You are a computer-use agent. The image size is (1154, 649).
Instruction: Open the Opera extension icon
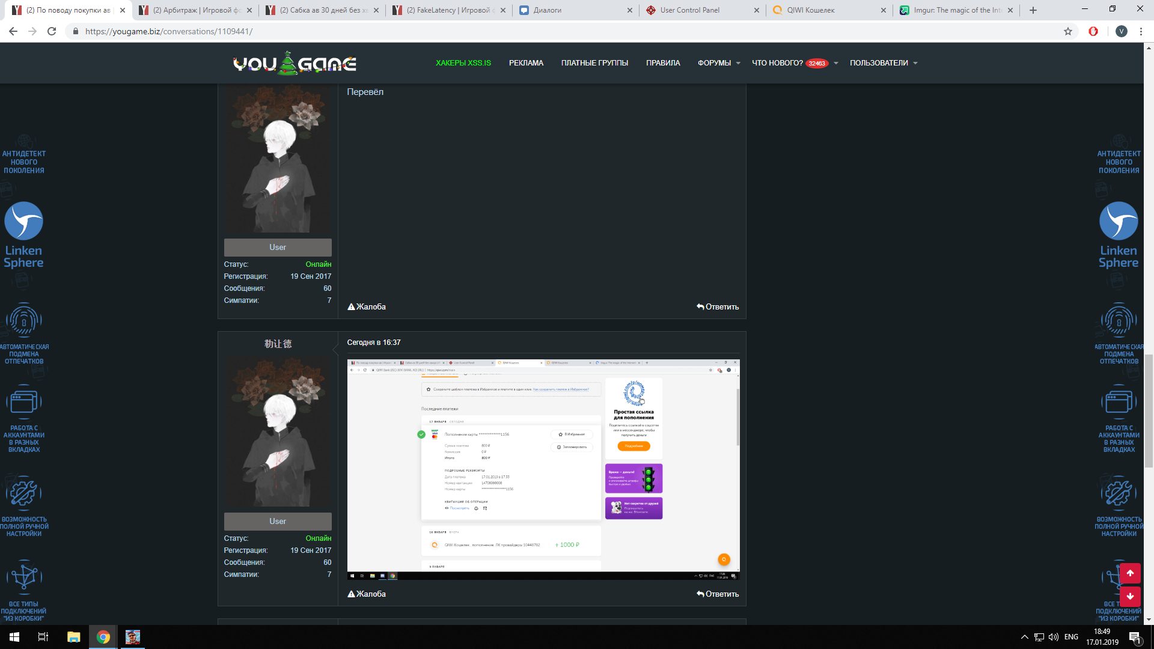tap(1093, 31)
